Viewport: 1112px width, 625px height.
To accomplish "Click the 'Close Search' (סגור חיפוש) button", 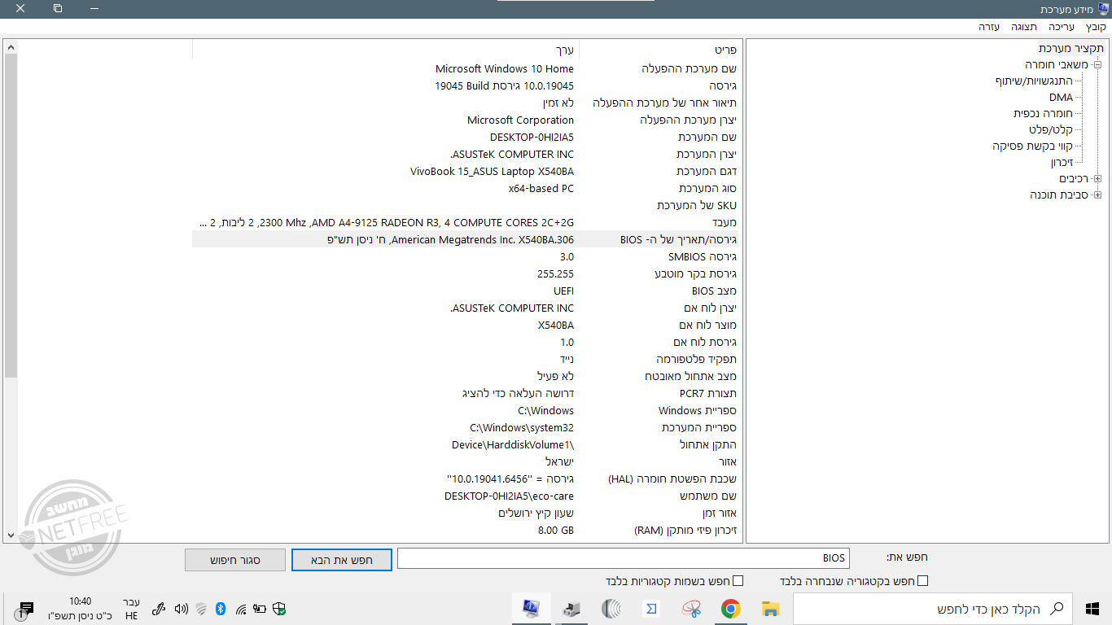I will (234, 559).
